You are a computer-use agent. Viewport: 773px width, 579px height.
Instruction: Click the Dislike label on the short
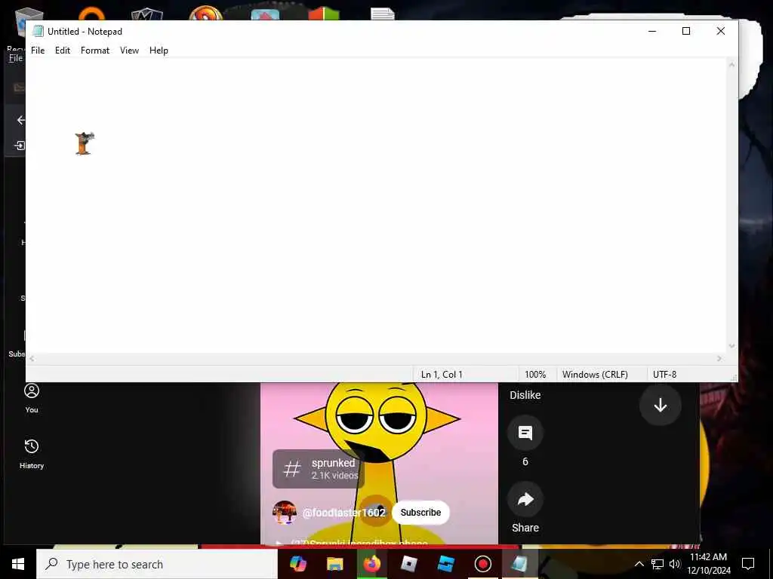[x=525, y=395]
